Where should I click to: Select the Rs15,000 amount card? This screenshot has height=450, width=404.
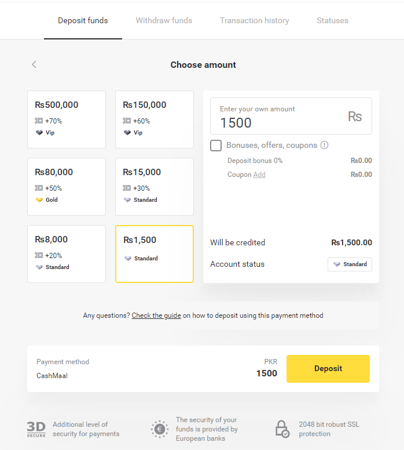(155, 187)
